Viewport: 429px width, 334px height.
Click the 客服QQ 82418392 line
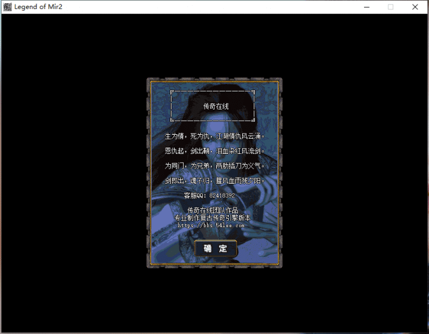pyautogui.click(x=213, y=195)
